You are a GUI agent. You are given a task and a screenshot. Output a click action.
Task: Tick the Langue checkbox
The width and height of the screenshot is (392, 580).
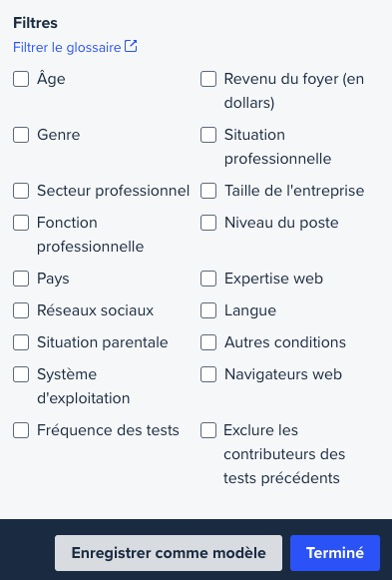(x=208, y=310)
